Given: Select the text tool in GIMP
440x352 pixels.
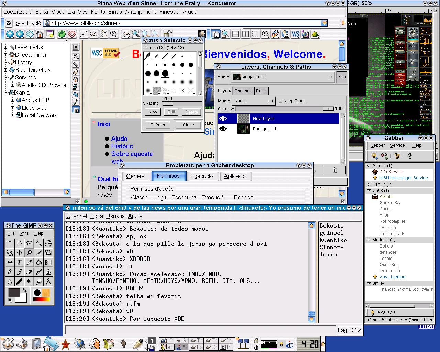Looking at the screenshot, I should (19, 262).
